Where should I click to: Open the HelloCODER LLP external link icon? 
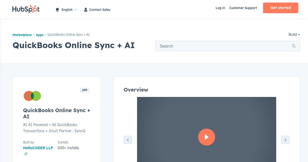point(26,154)
